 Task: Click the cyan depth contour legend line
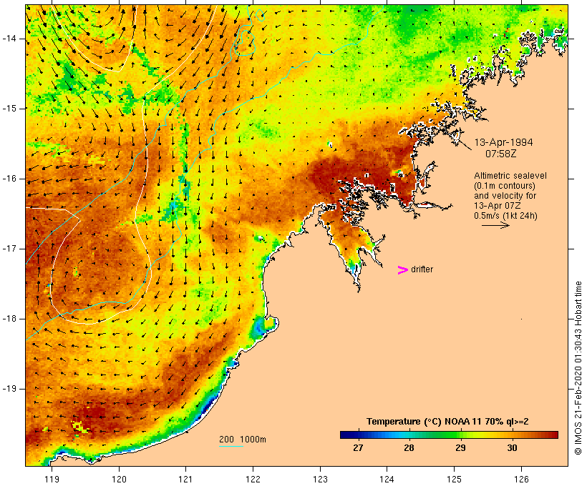pyautogui.click(x=231, y=446)
